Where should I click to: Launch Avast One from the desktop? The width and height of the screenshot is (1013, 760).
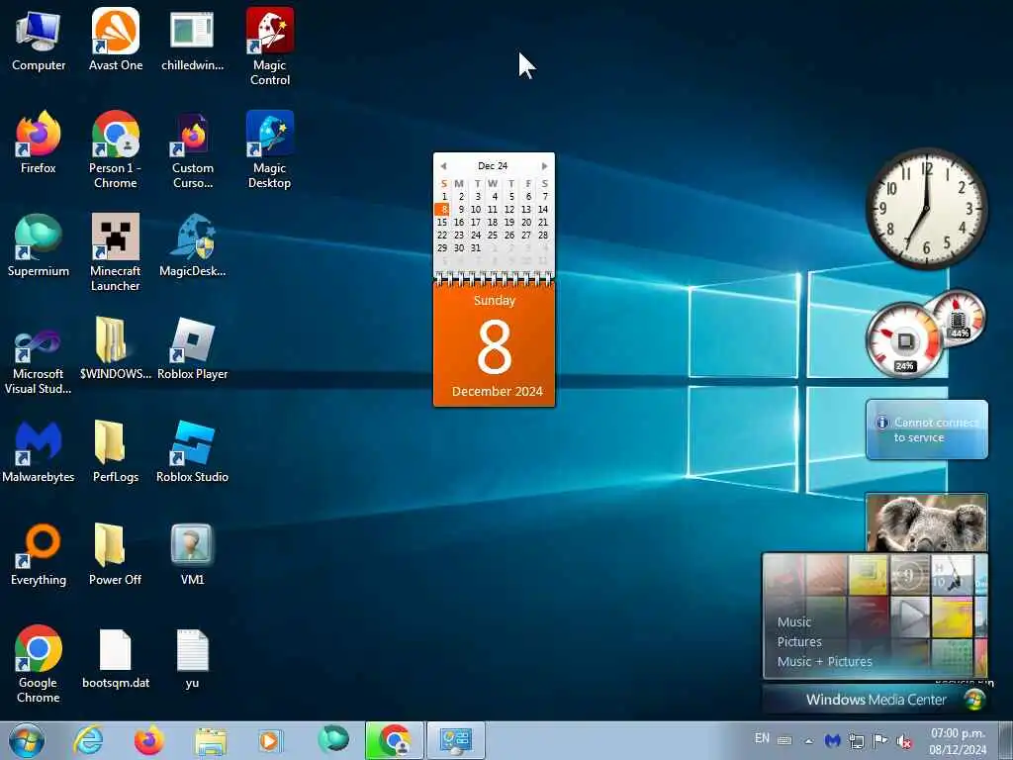coord(116,40)
